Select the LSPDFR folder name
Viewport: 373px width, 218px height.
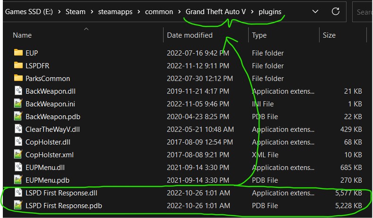(x=37, y=65)
